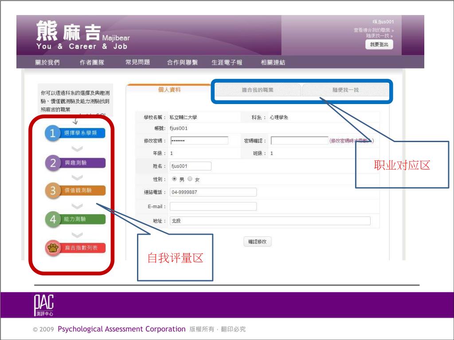Click the 連絡電話 field with 04-9999887
The width and height of the screenshot is (454, 340).
point(213,192)
